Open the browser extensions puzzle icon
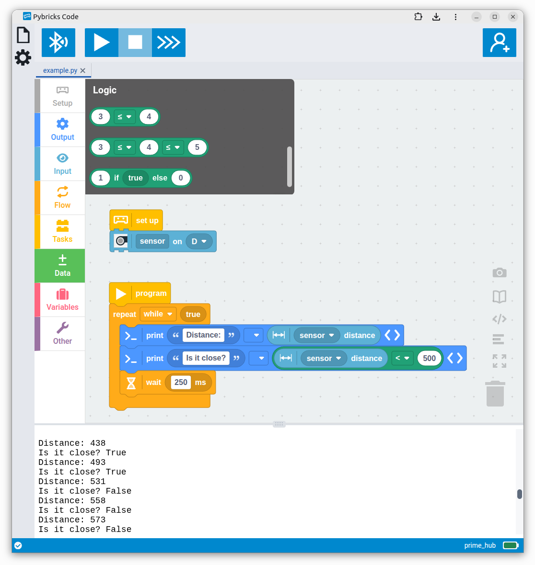The height and width of the screenshot is (565, 535). click(x=418, y=17)
